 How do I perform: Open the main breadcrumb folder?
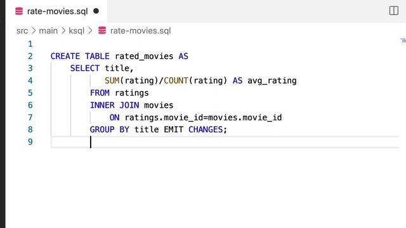coord(48,31)
